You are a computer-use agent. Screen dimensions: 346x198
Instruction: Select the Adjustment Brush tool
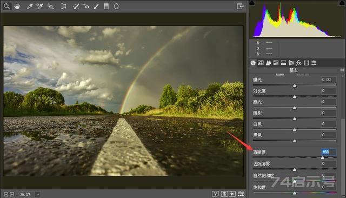click(96, 6)
